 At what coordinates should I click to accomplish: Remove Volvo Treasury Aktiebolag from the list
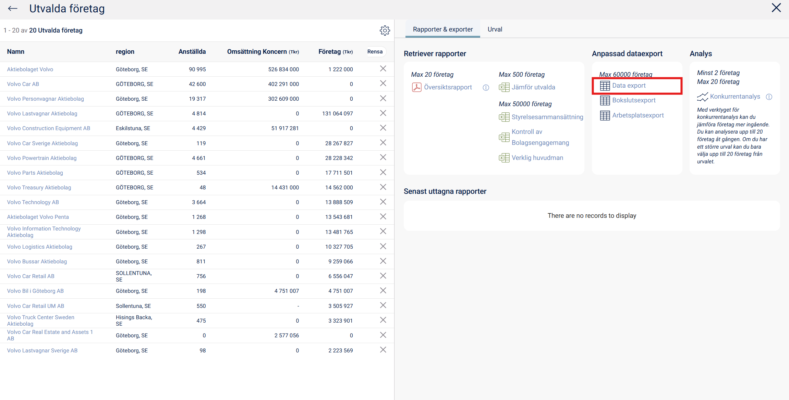click(x=383, y=187)
